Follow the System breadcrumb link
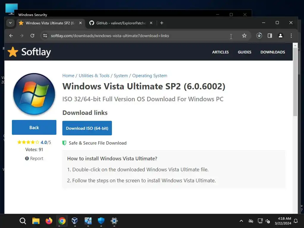Screen dimensions: 304x228 click(121, 76)
